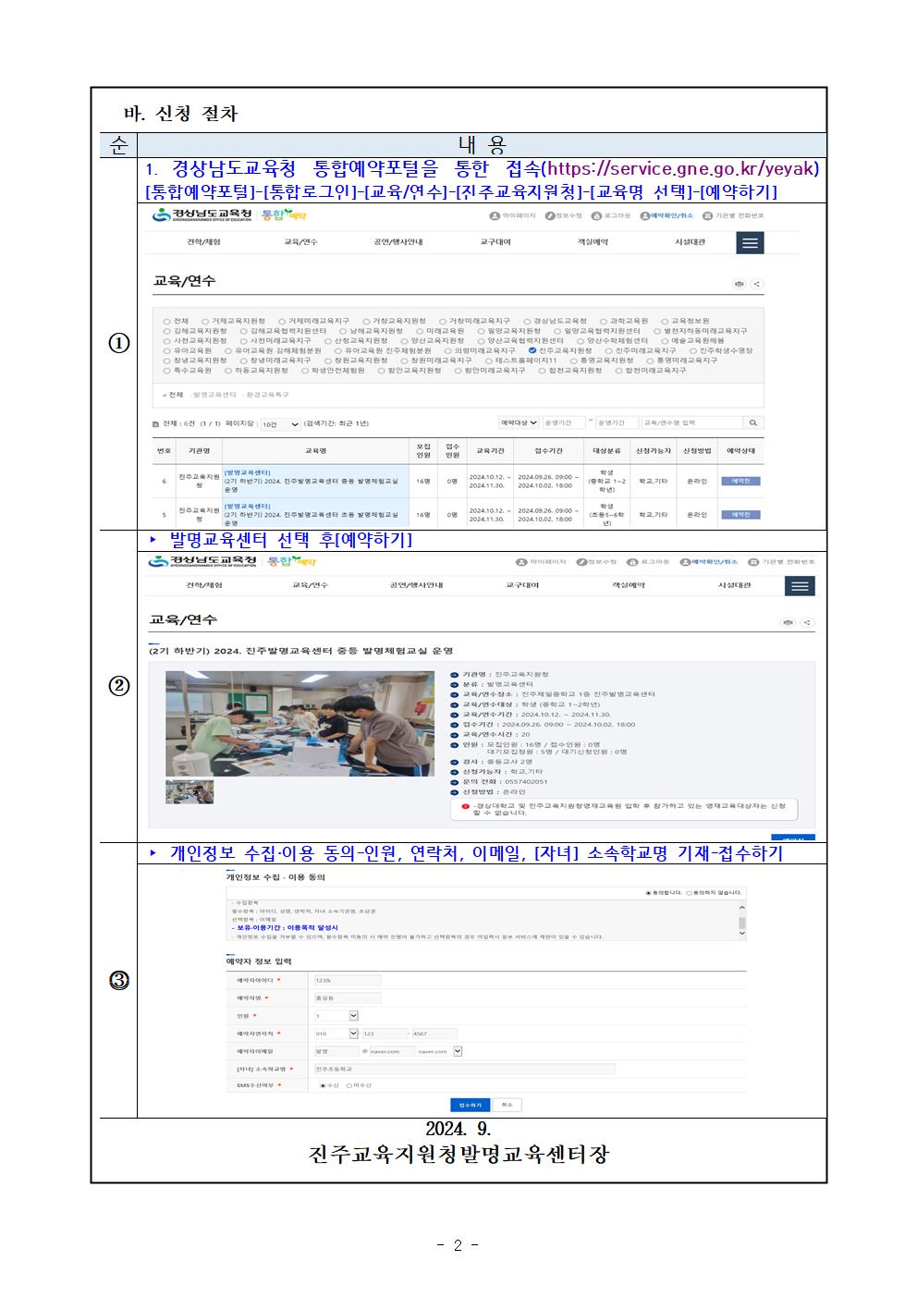This screenshot has height=1297, width=917.
Task: Open 시설대관 menu in second screenshot
Action: point(734,585)
